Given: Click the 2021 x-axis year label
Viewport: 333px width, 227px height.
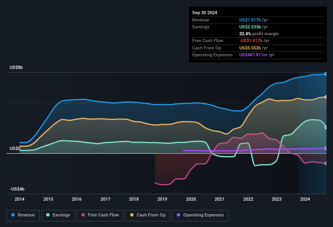Looking at the screenshot, I should pos(219,199).
